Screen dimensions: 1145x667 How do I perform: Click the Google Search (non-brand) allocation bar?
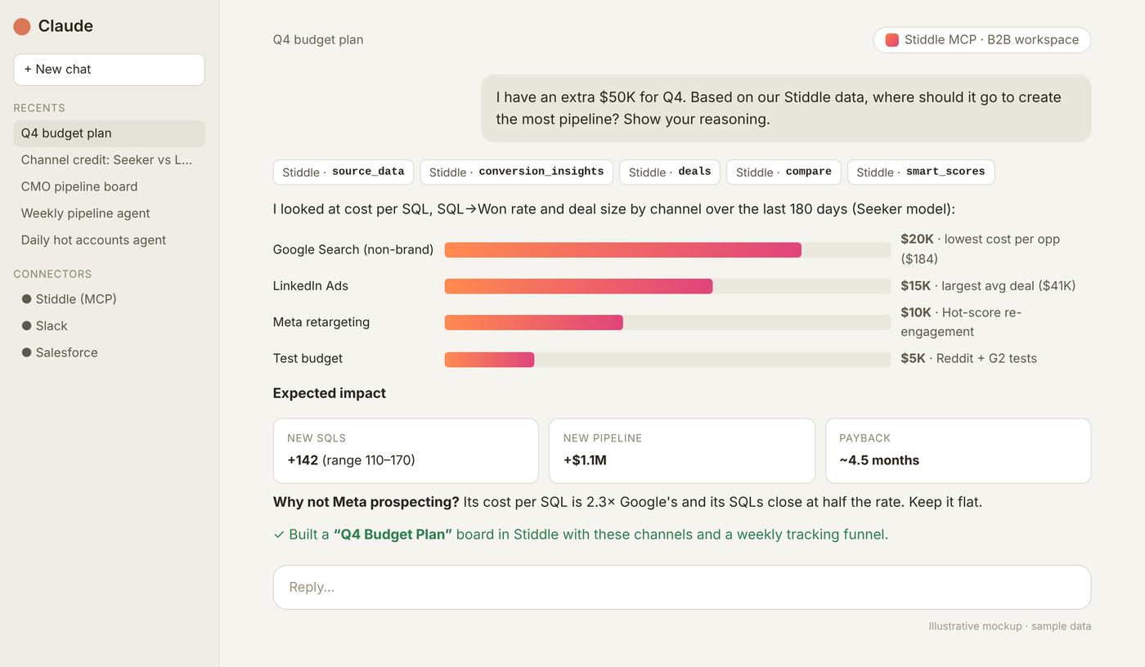[667, 250]
